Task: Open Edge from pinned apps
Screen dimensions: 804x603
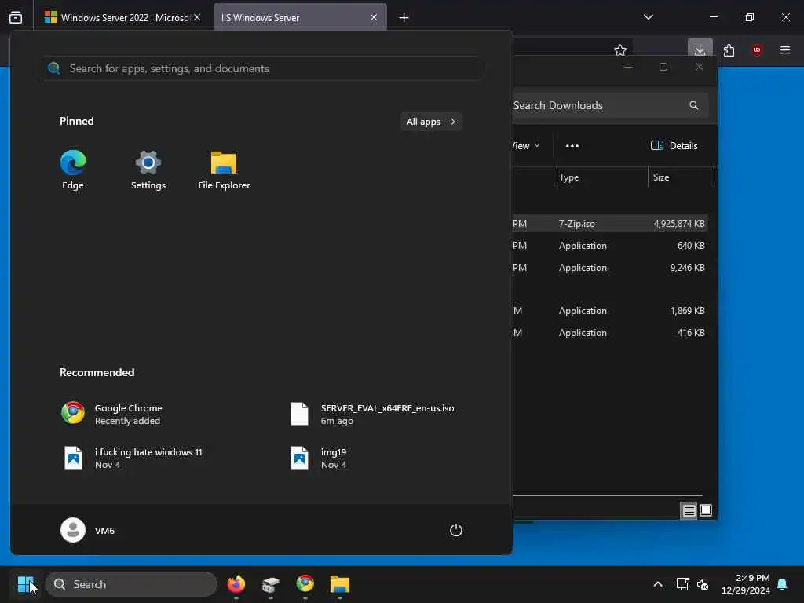Action: pyautogui.click(x=73, y=170)
